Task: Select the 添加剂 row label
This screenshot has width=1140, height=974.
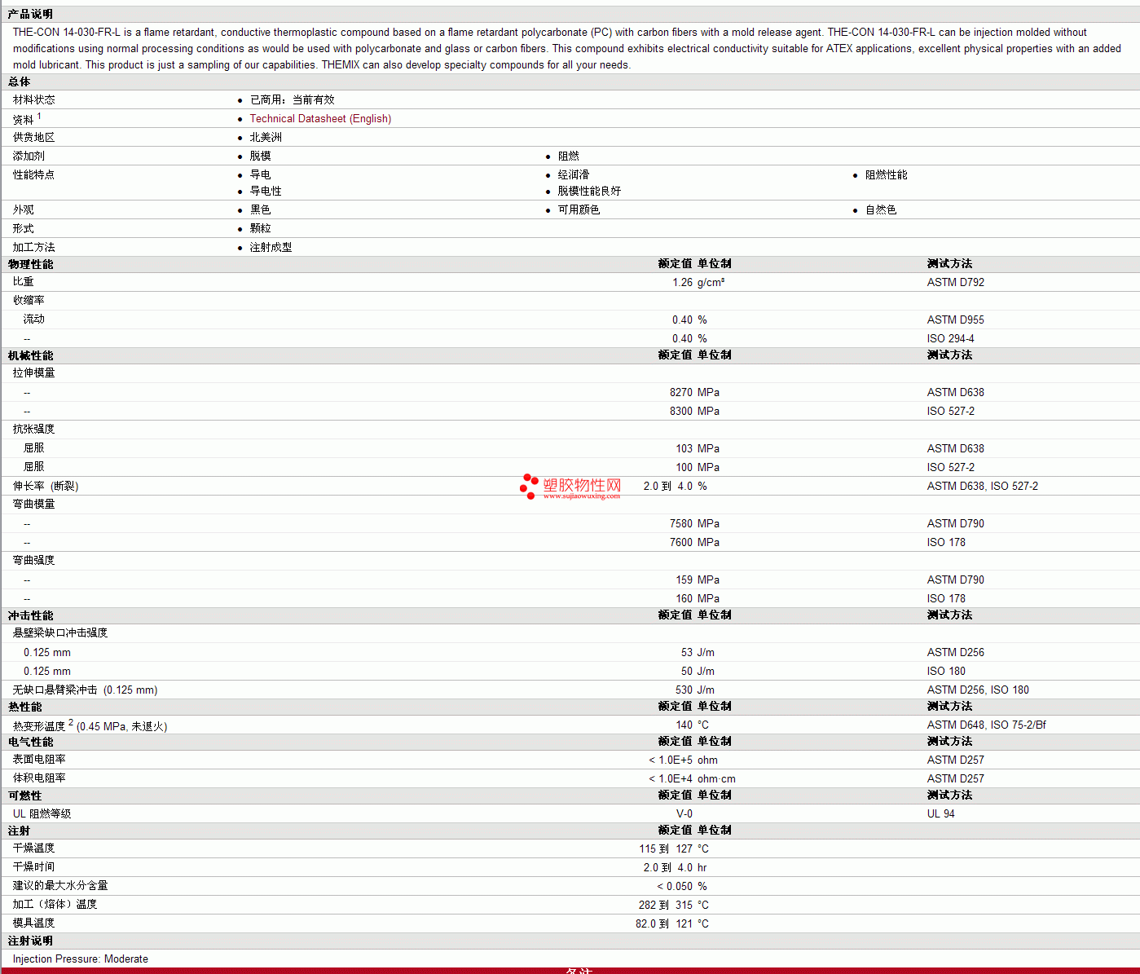Action: coord(29,156)
